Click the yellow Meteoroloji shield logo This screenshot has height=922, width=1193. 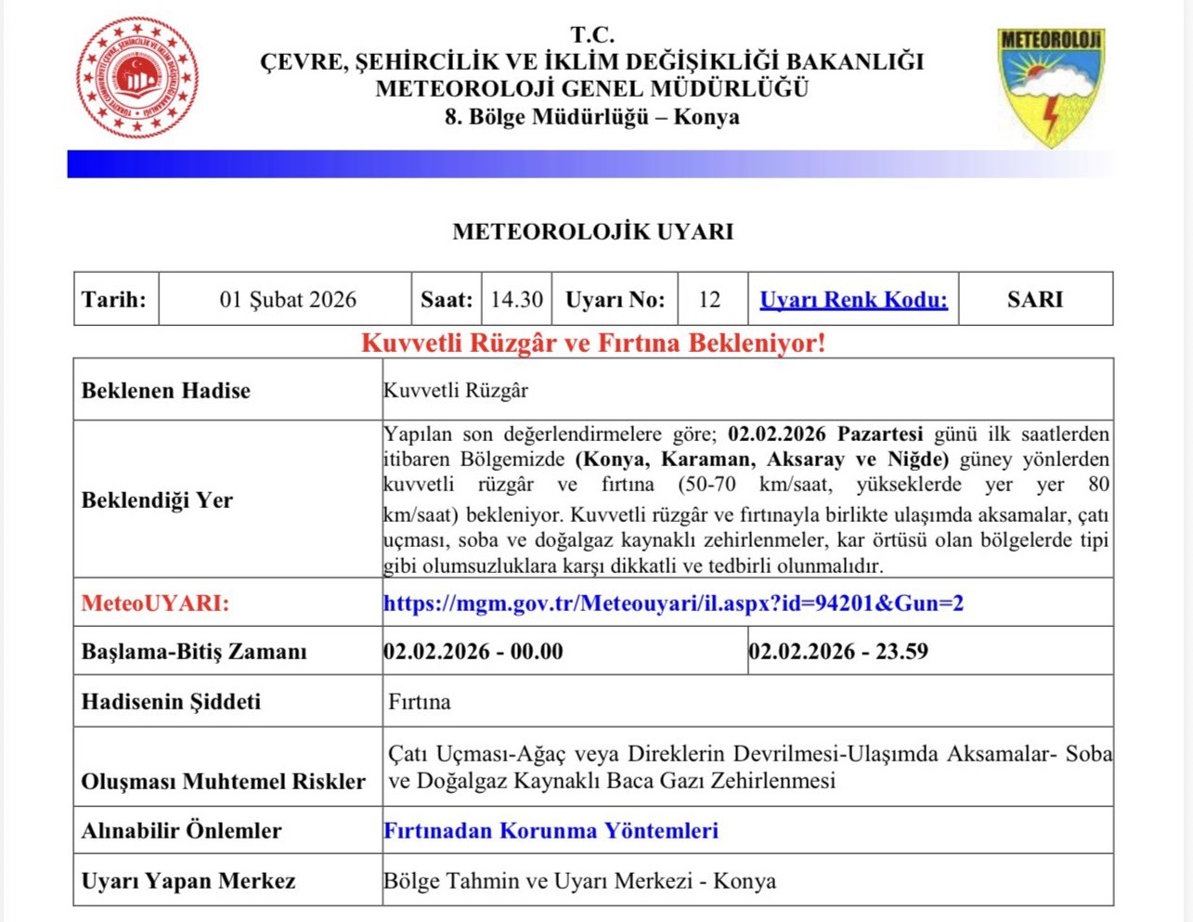click(x=1050, y=85)
